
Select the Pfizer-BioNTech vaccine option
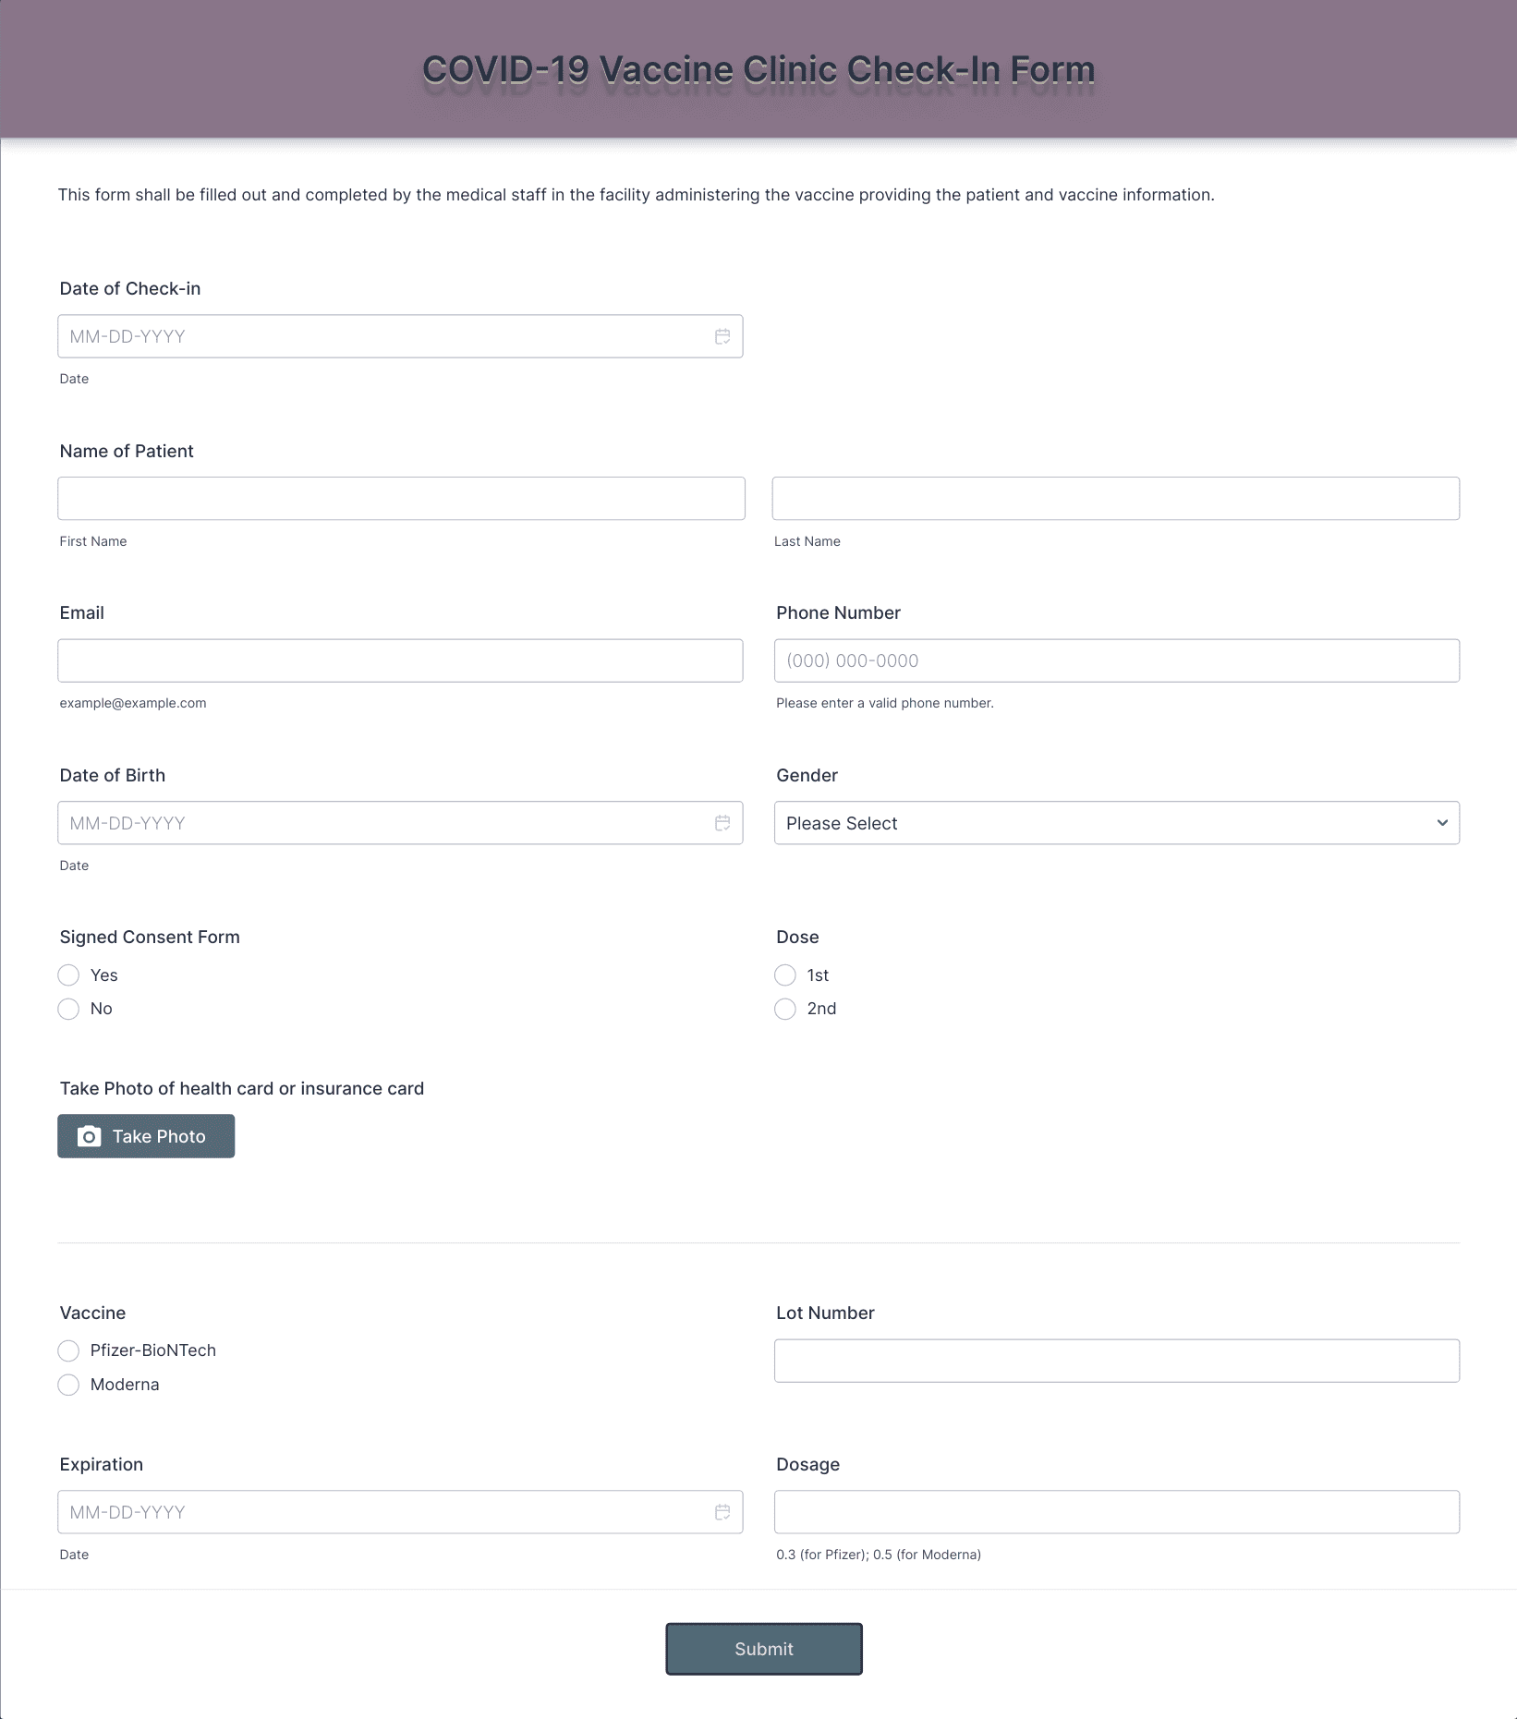(x=68, y=1351)
